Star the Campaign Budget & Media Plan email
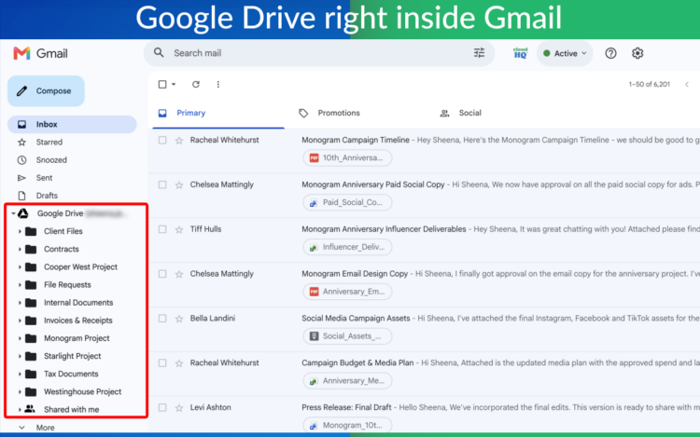The height and width of the screenshot is (437, 700). [179, 363]
